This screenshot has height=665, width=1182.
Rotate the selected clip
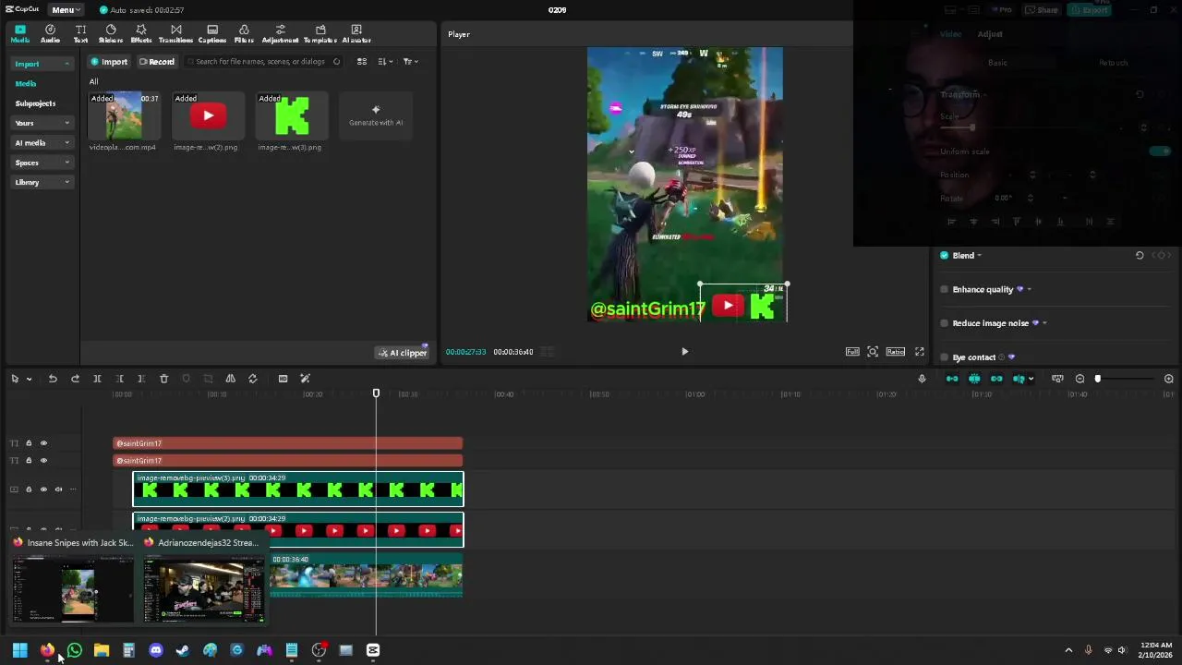(x=252, y=379)
